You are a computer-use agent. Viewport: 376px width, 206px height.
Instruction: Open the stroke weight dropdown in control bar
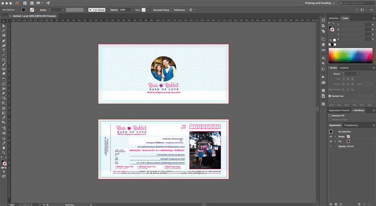click(63, 10)
